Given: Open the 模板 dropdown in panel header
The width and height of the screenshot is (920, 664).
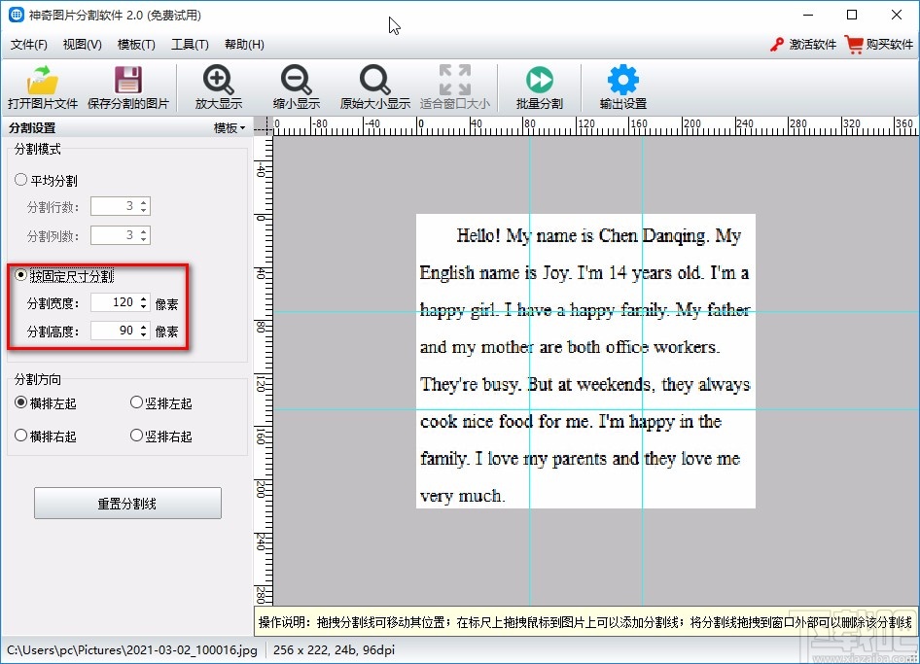Looking at the screenshot, I should click(230, 128).
